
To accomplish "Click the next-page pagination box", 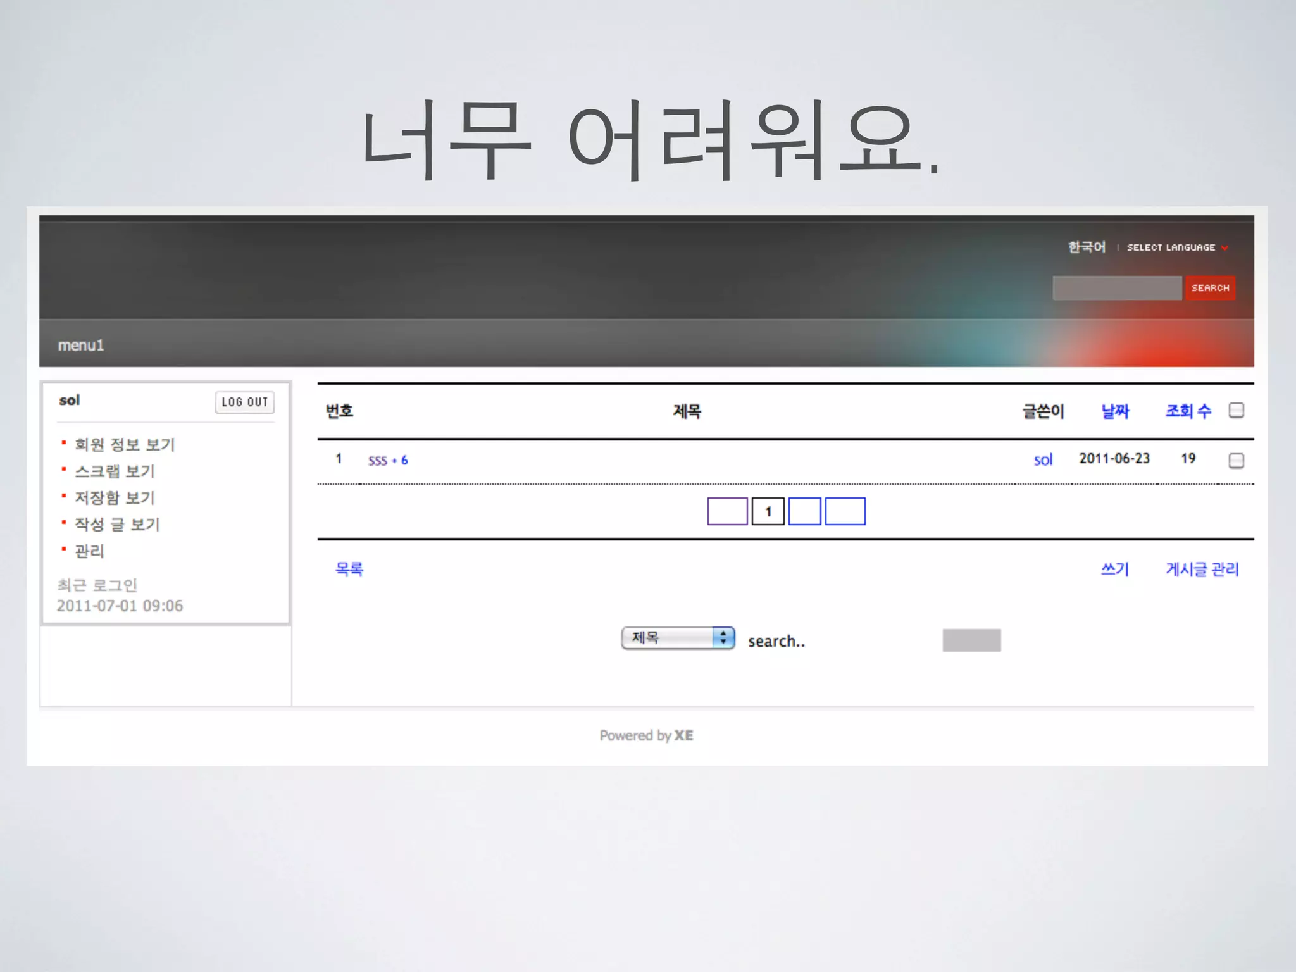I will tap(804, 511).
